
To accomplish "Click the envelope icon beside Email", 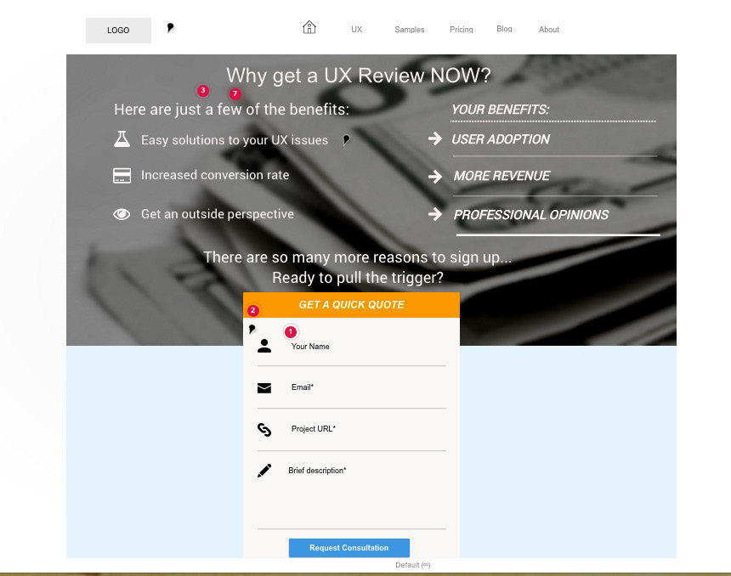I will (x=264, y=387).
